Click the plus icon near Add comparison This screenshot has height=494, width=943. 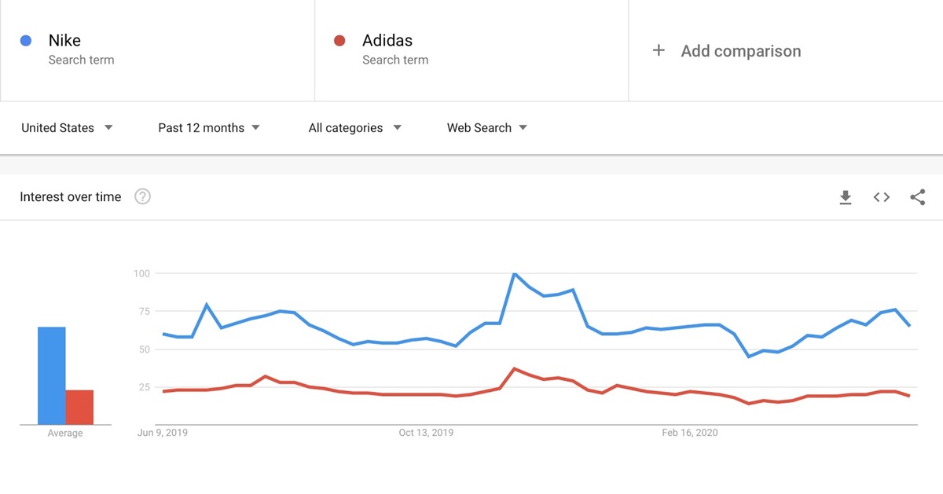[658, 50]
